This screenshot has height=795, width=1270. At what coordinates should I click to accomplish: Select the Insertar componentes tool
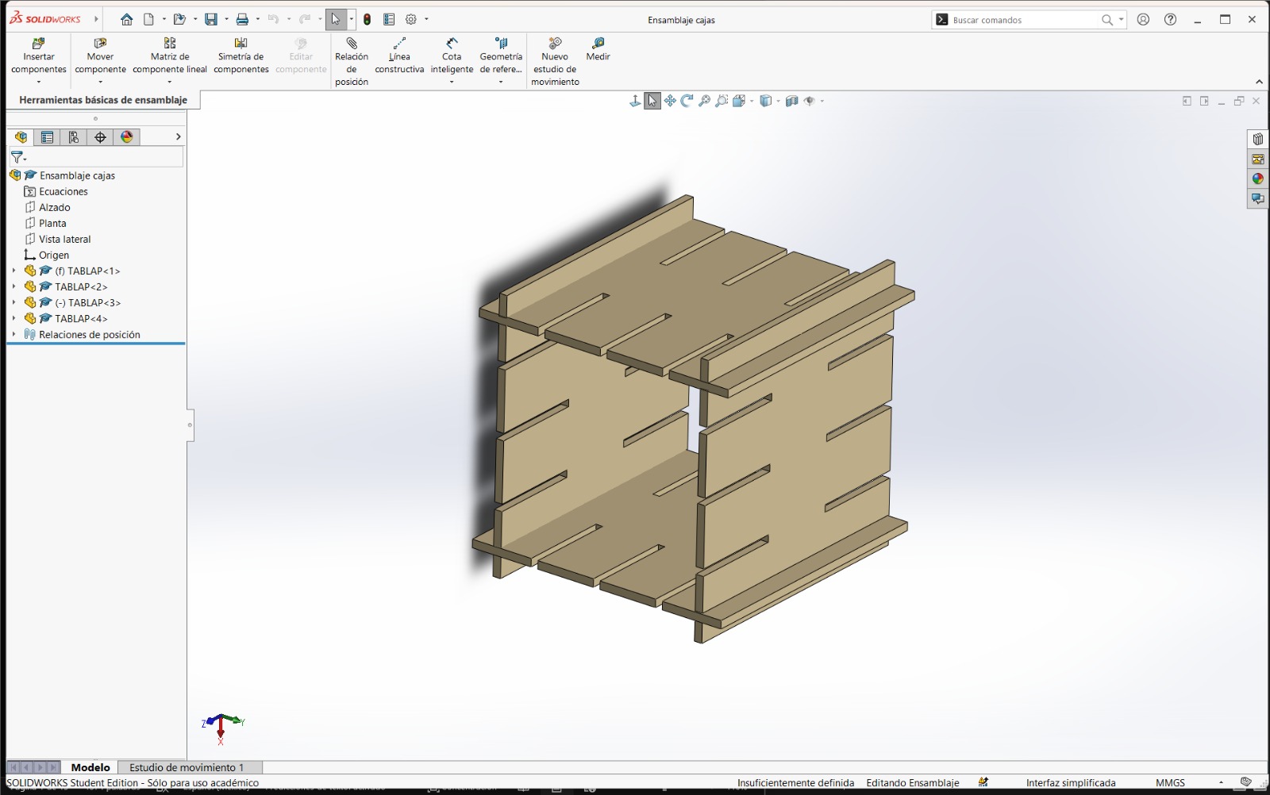tap(38, 57)
